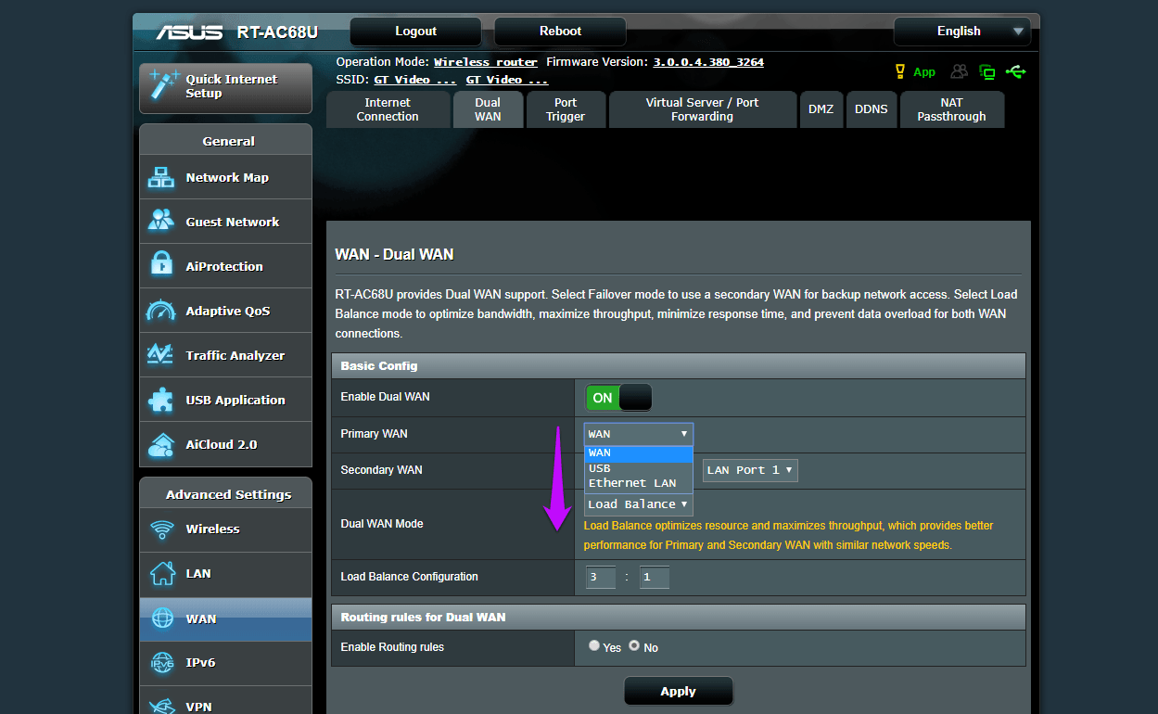Select the Adaptive QoS gauge icon

(160, 311)
